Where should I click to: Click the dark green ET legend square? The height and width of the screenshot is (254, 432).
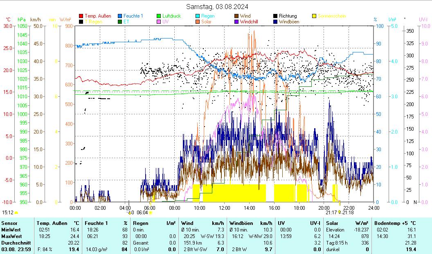tap(120, 22)
